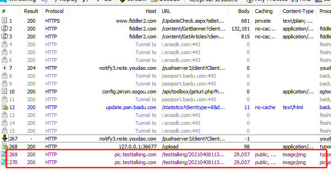Select update.pan.baidu.com host
The width and height of the screenshot is (331, 172).
point(131,107)
